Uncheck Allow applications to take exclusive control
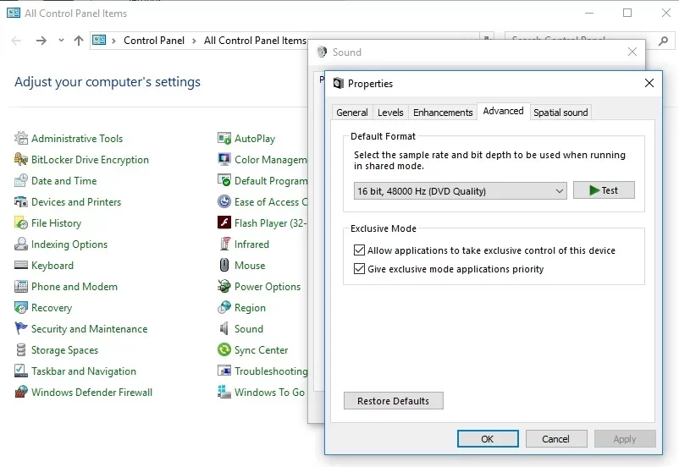Viewport: 679px width, 467px height. coord(360,251)
